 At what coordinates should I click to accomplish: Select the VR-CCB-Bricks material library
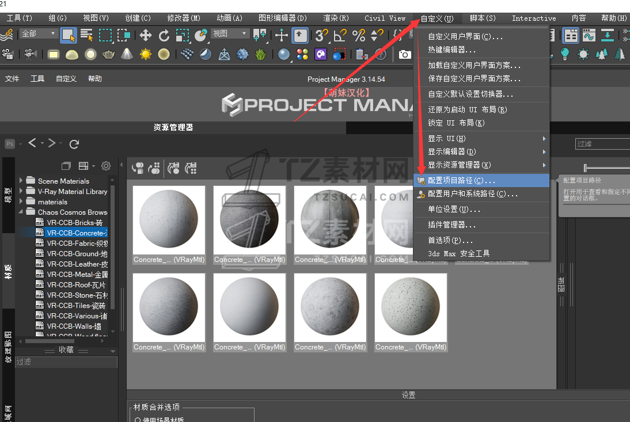75,222
